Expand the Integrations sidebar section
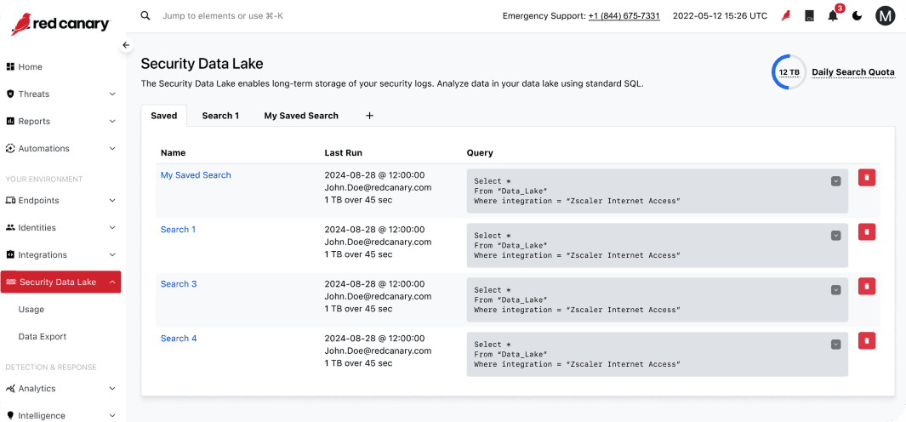 [x=112, y=255]
